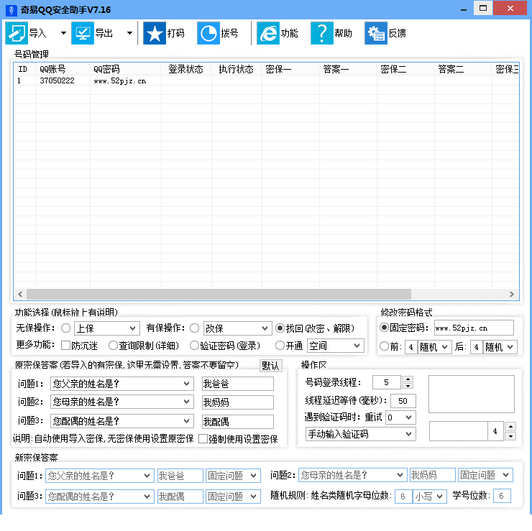Click the 打码 star icon

click(155, 33)
